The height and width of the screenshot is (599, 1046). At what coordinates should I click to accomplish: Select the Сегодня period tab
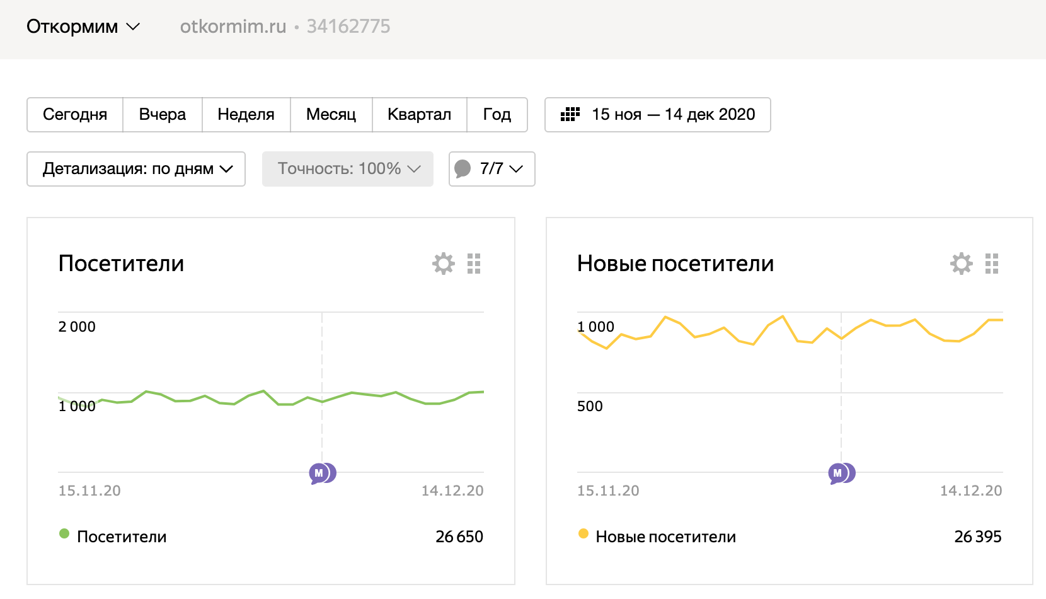click(75, 115)
